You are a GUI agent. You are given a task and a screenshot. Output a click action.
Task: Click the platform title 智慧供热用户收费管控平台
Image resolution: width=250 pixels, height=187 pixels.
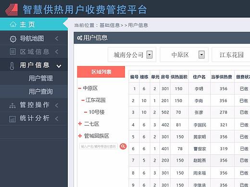click(x=85, y=10)
